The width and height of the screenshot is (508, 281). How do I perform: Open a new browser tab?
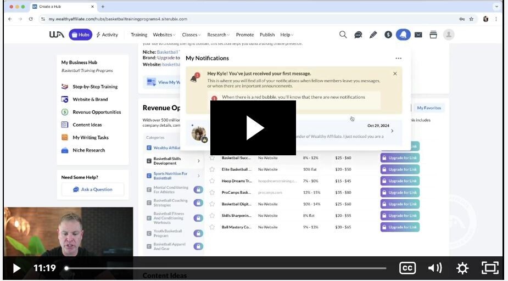(x=103, y=7)
